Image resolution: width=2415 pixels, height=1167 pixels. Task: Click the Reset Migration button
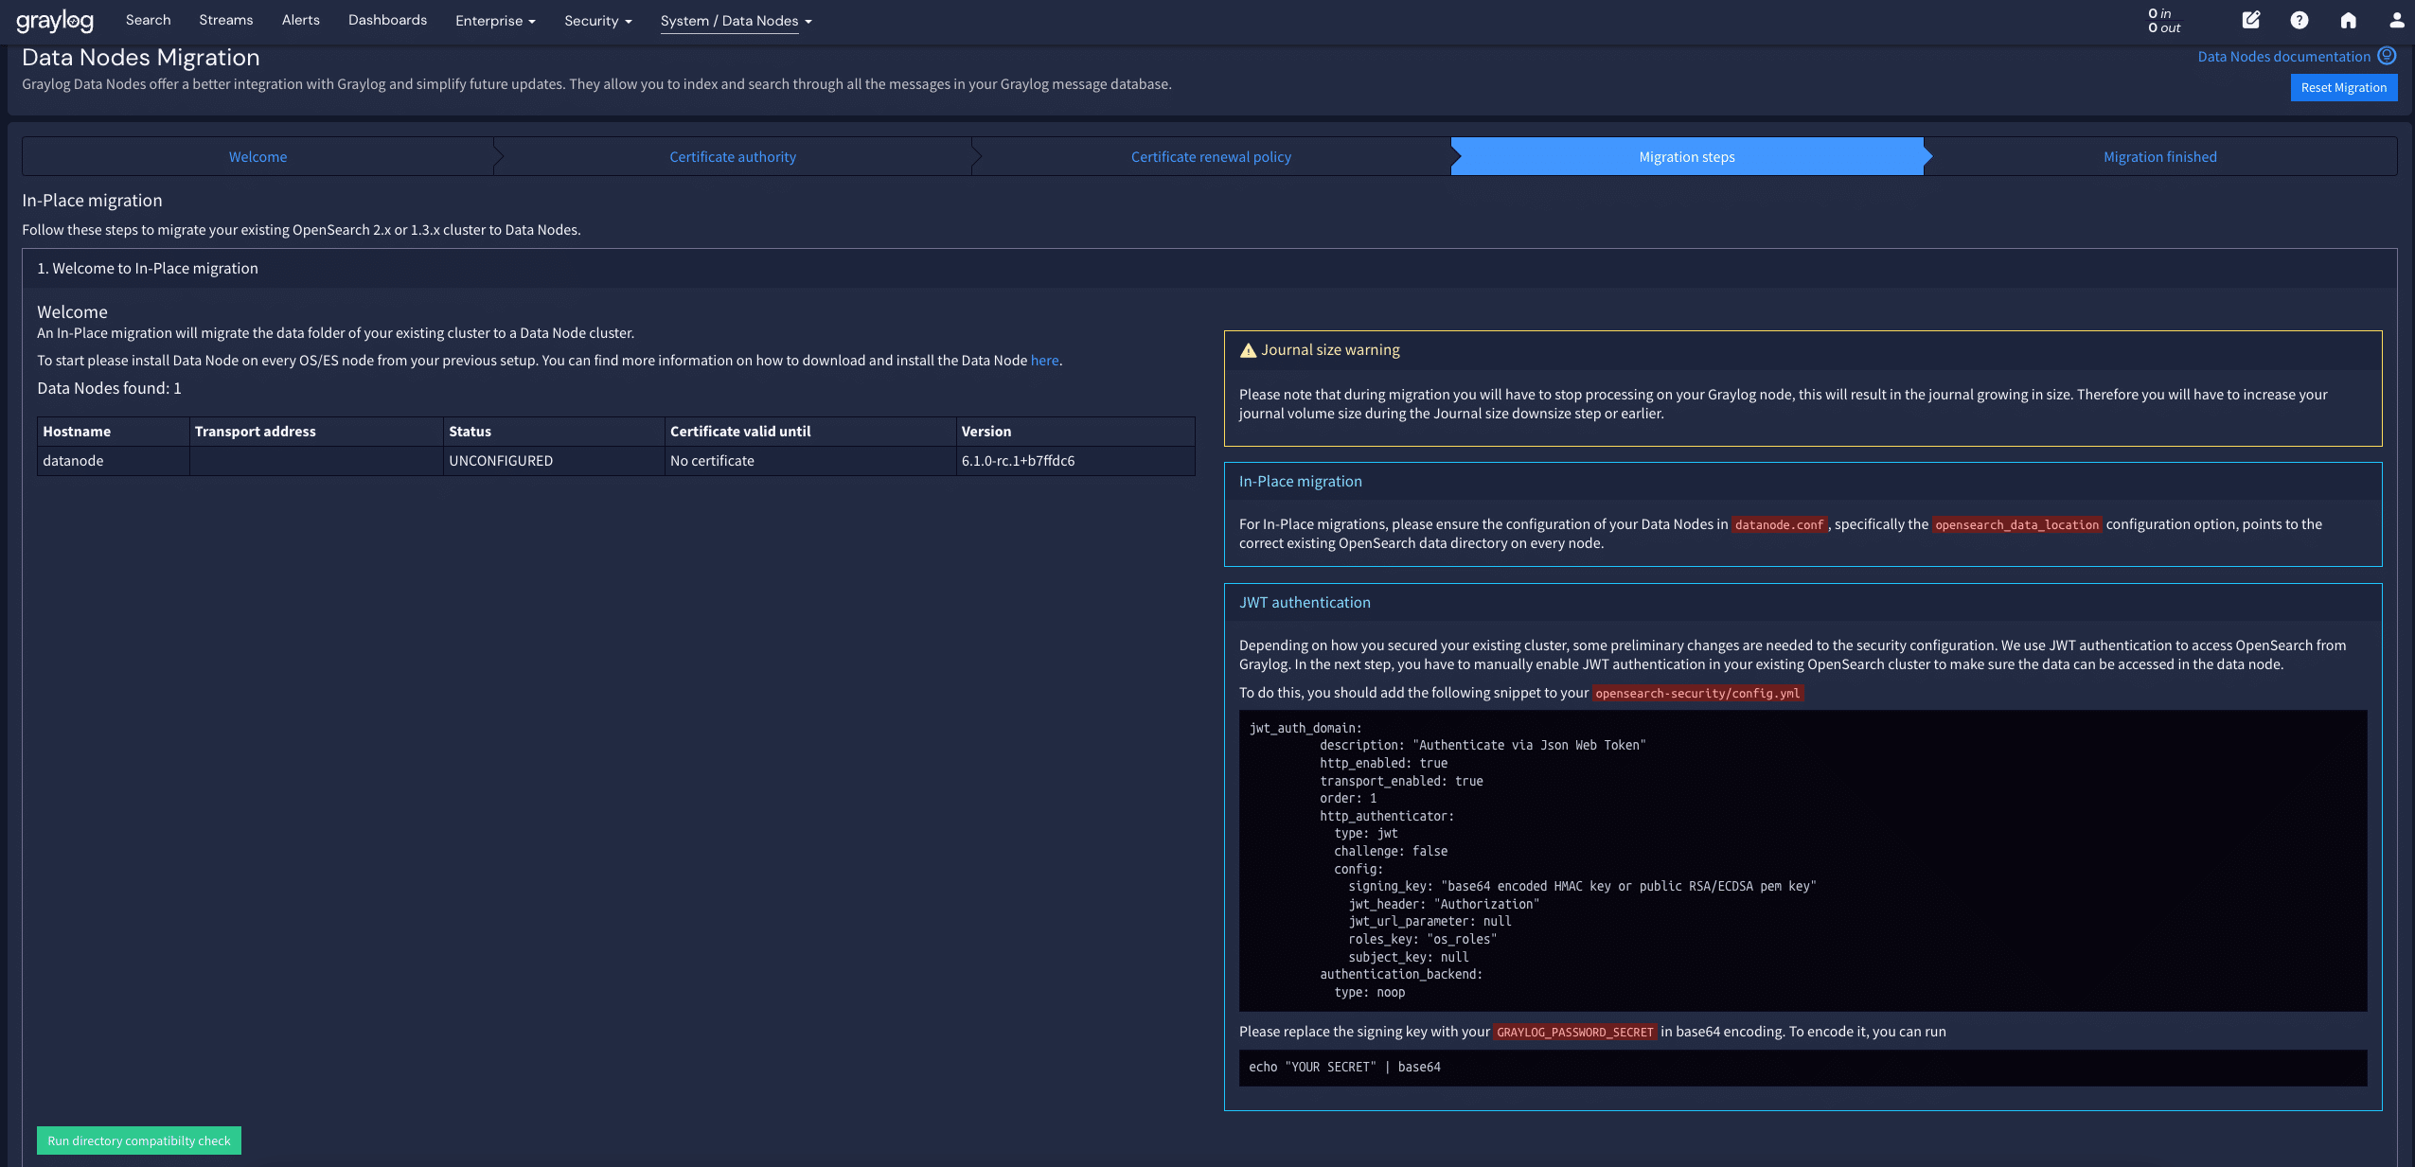click(x=2343, y=88)
